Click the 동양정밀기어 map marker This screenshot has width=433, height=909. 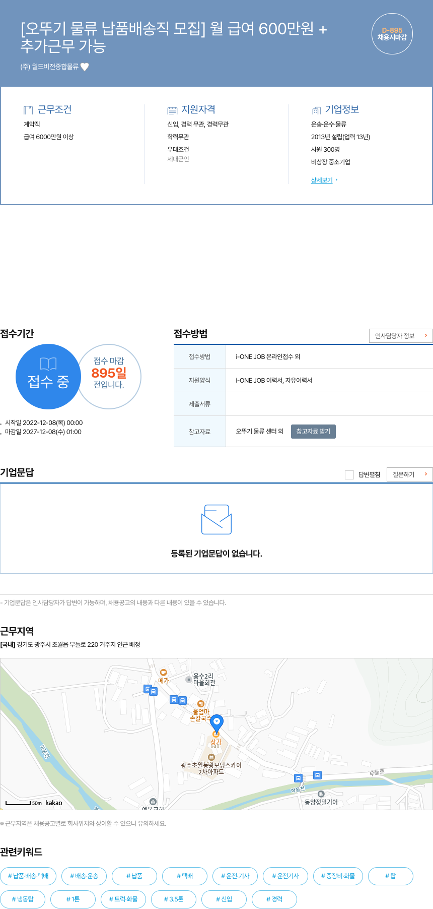[x=321, y=795]
